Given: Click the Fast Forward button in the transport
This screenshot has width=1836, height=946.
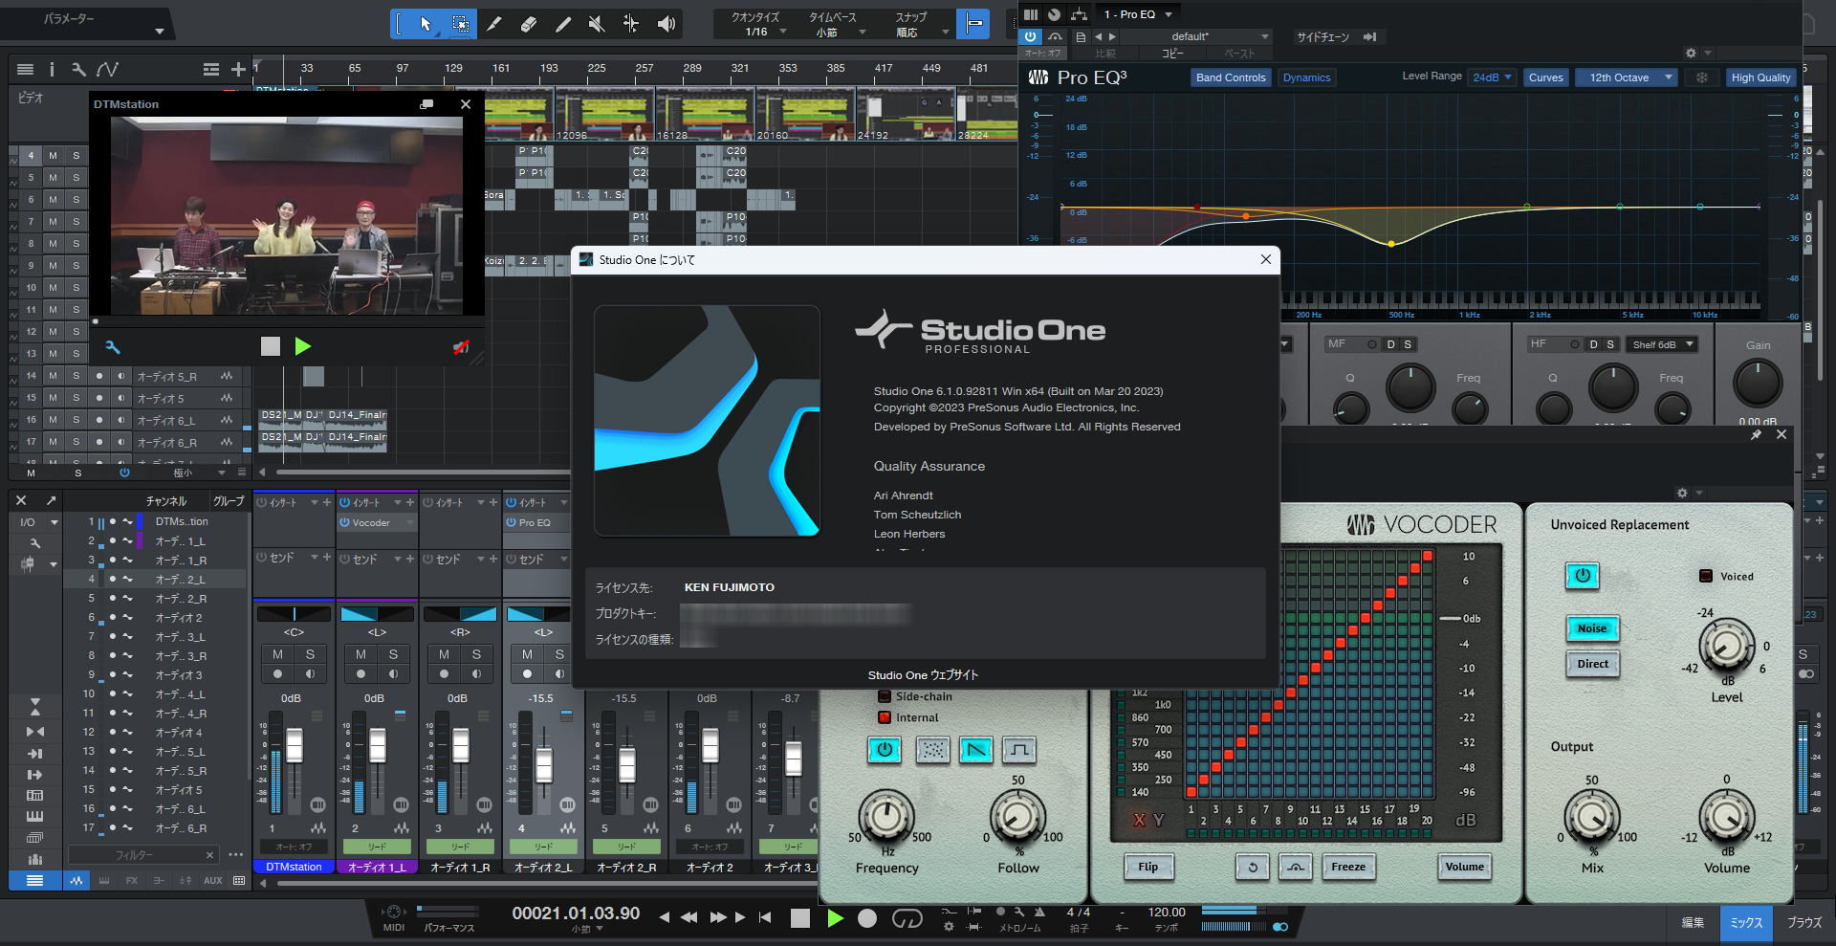Looking at the screenshot, I should click(717, 917).
